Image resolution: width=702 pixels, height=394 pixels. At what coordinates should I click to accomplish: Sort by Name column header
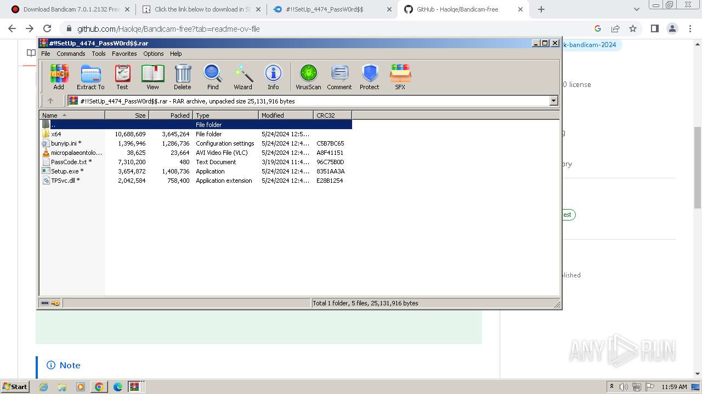point(72,115)
